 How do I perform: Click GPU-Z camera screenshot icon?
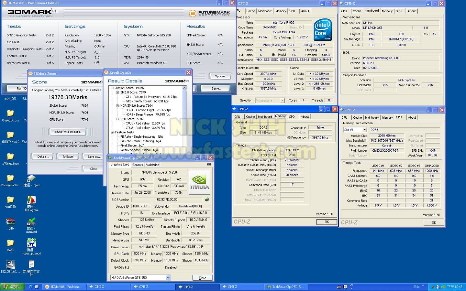[x=209, y=164]
